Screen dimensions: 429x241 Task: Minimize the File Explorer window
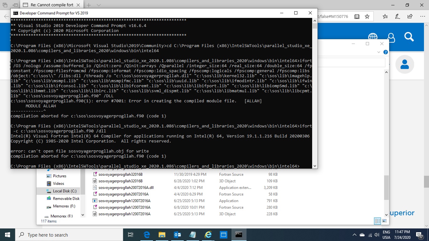point(353,44)
